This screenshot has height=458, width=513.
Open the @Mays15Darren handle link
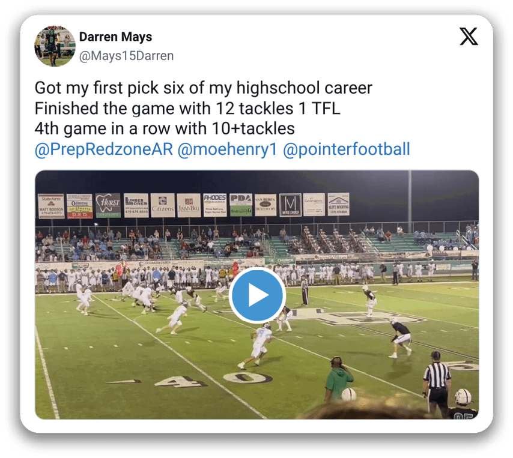coord(126,56)
